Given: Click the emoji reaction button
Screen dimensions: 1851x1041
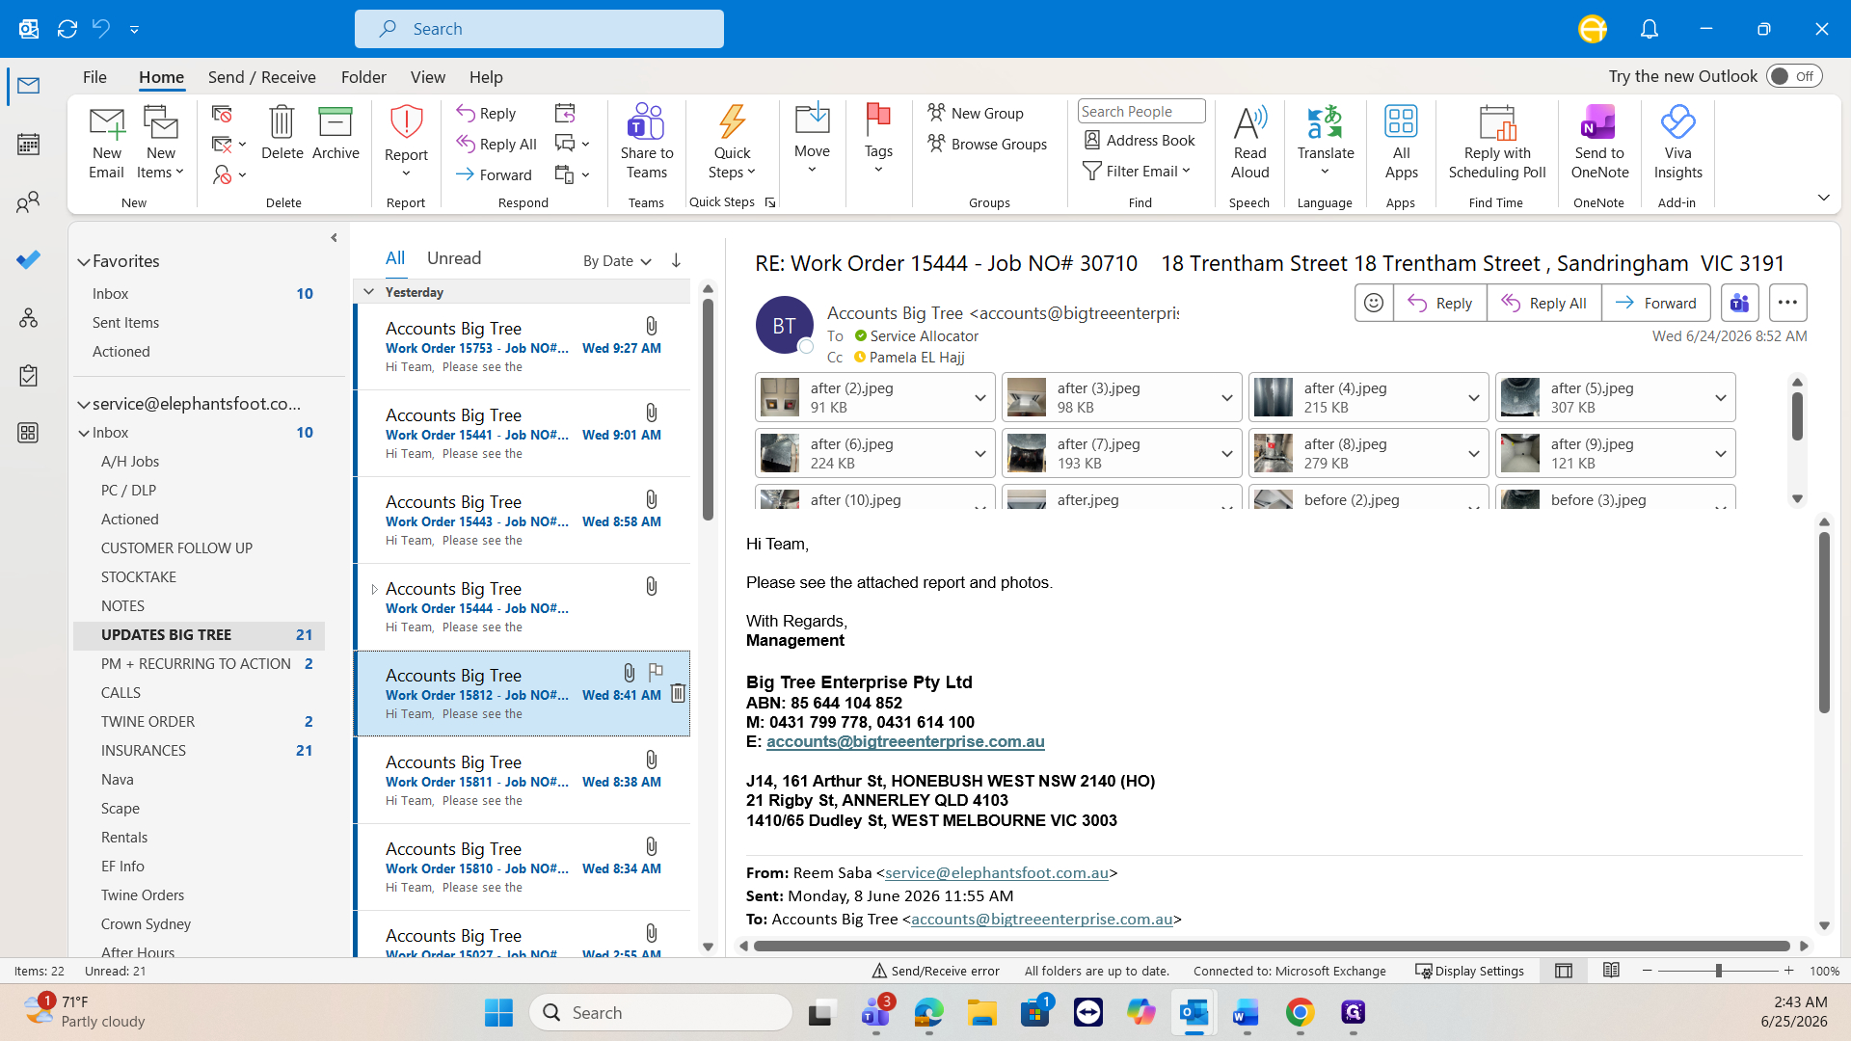Looking at the screenshot, I should tap(1373, 303).
